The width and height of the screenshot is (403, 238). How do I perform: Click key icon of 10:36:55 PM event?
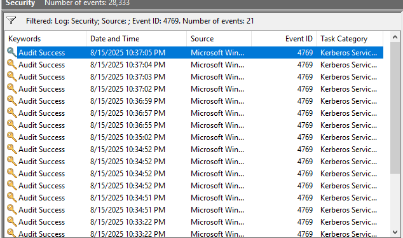coord(11,125)
